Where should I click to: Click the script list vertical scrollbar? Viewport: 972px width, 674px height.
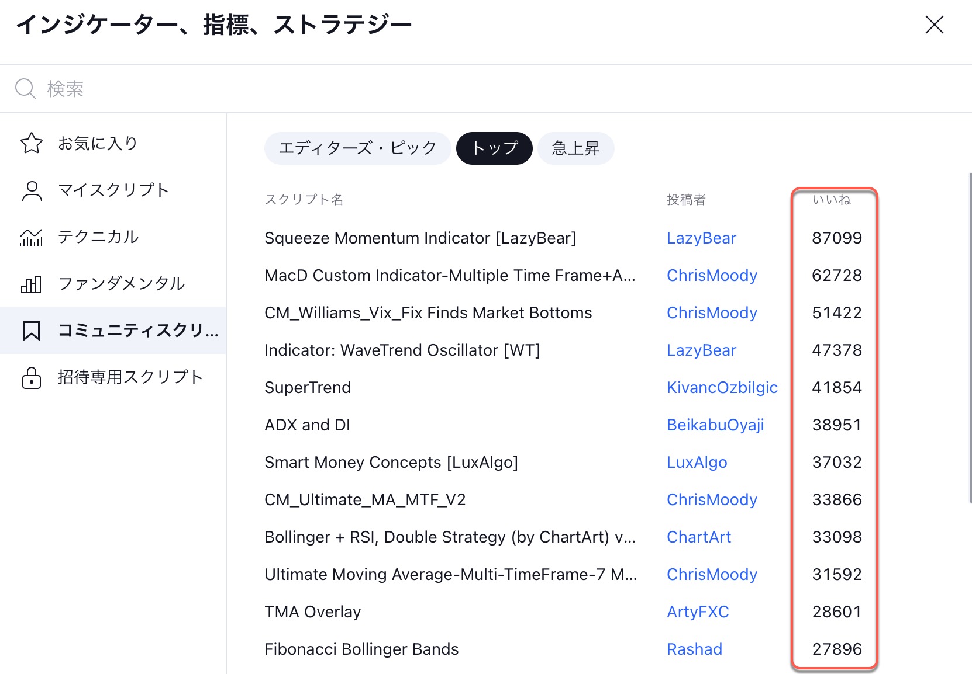[x=970, y=339]
